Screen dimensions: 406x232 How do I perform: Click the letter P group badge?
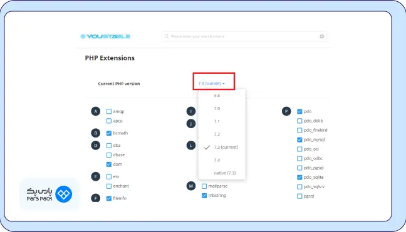pos(286,111)
